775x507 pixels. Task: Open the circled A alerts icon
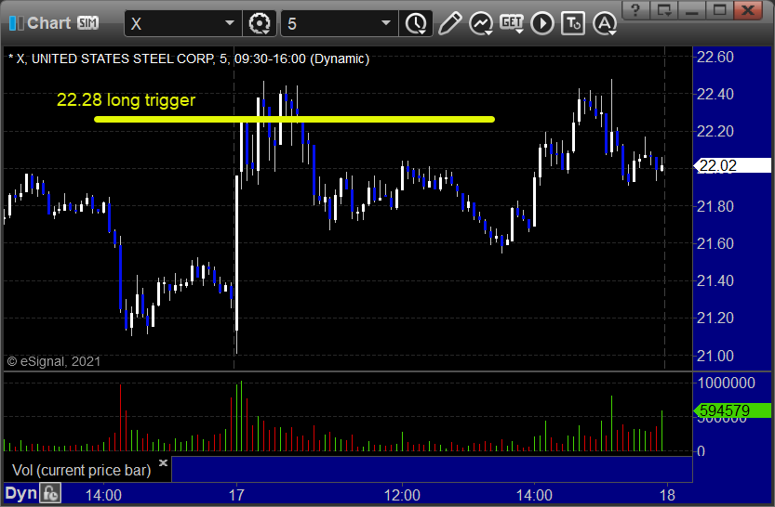point(605,23)
